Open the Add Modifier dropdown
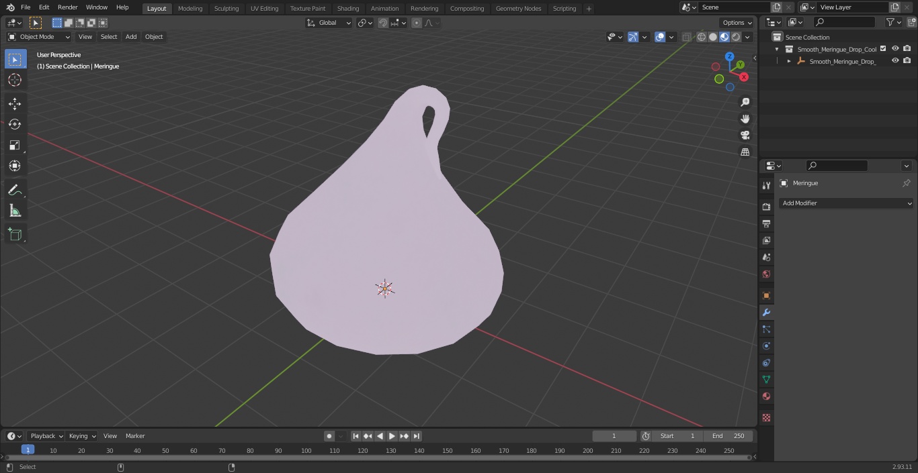The width and height of the screenshot is (918, 473). click(x=847, y=203)
